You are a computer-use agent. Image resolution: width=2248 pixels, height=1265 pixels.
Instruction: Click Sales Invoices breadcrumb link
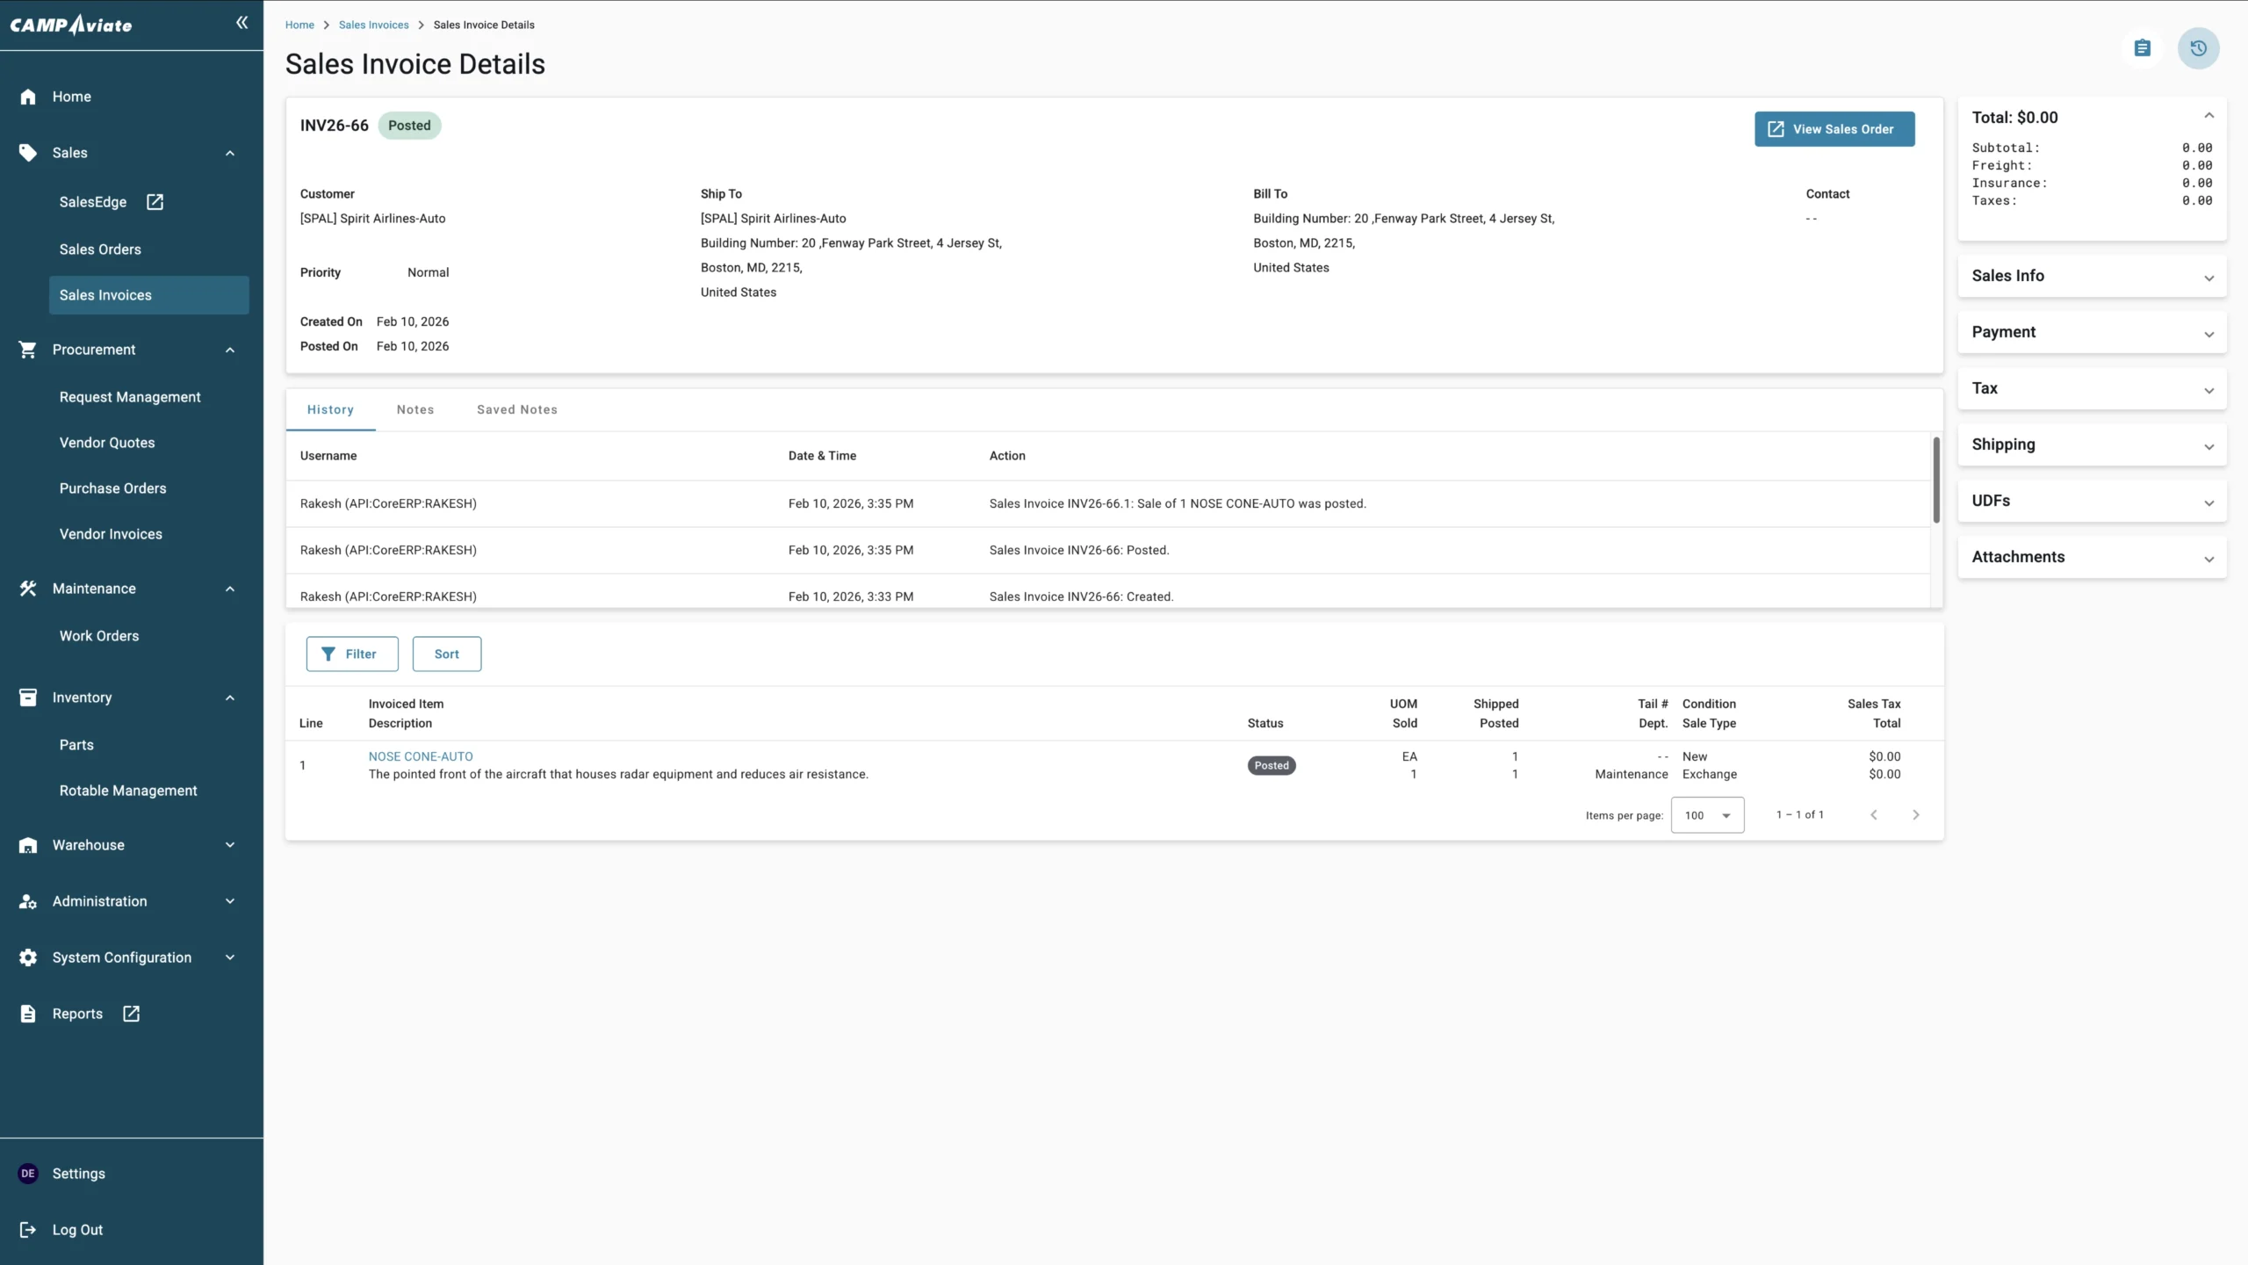pos(374,25)
